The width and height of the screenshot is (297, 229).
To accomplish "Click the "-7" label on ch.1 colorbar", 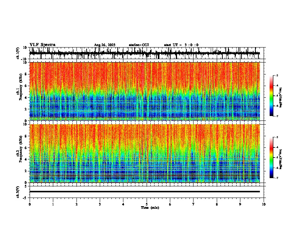I will (276, 116).
